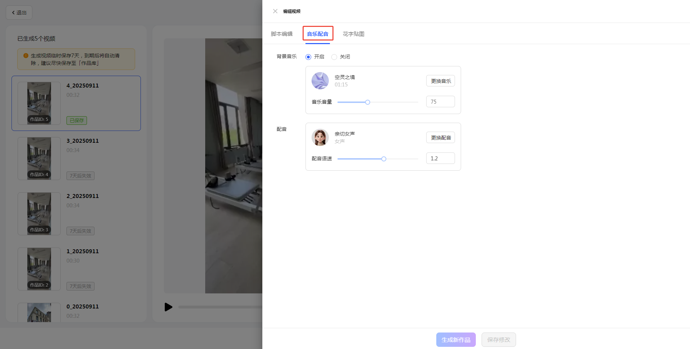Click the 退出 back button
690x349 pixels.
pos(19,13)
